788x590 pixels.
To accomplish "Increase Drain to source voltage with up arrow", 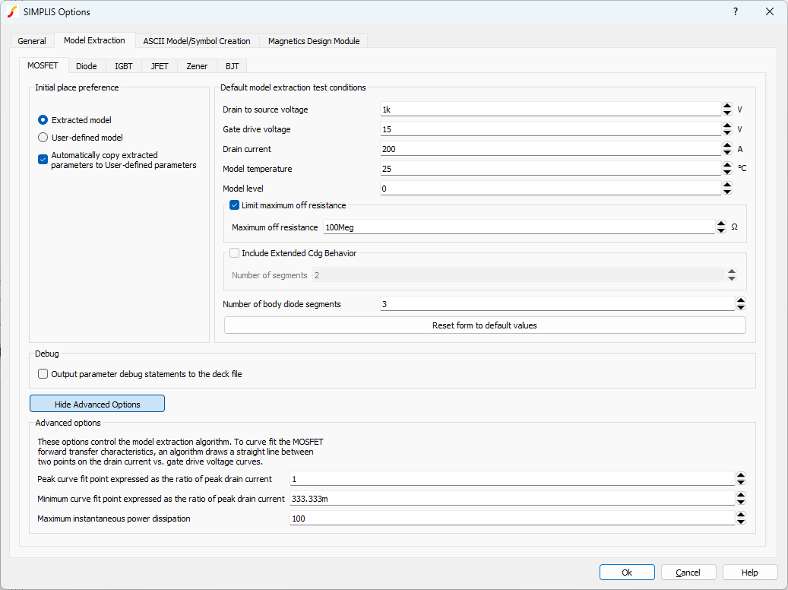I will (727, 106).
